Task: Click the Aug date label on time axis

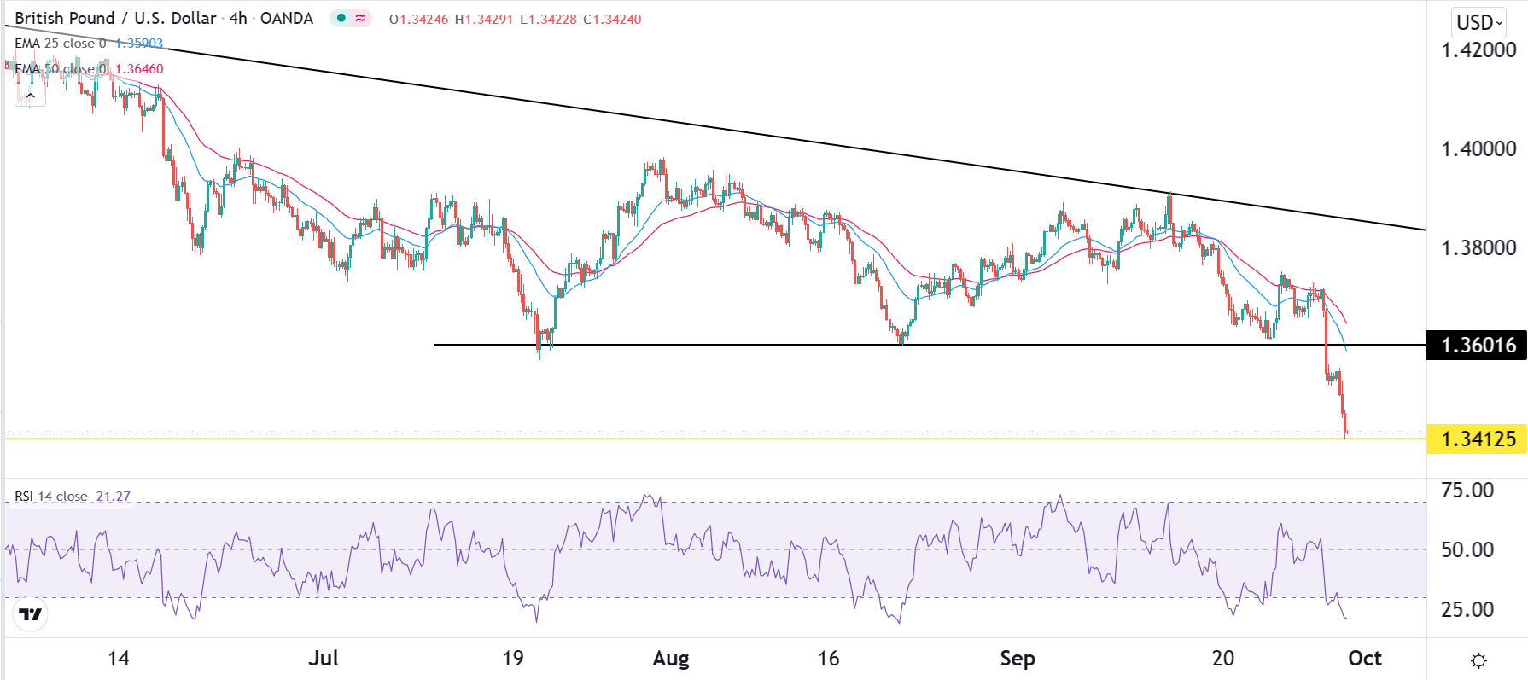Action: click(671, 659)
